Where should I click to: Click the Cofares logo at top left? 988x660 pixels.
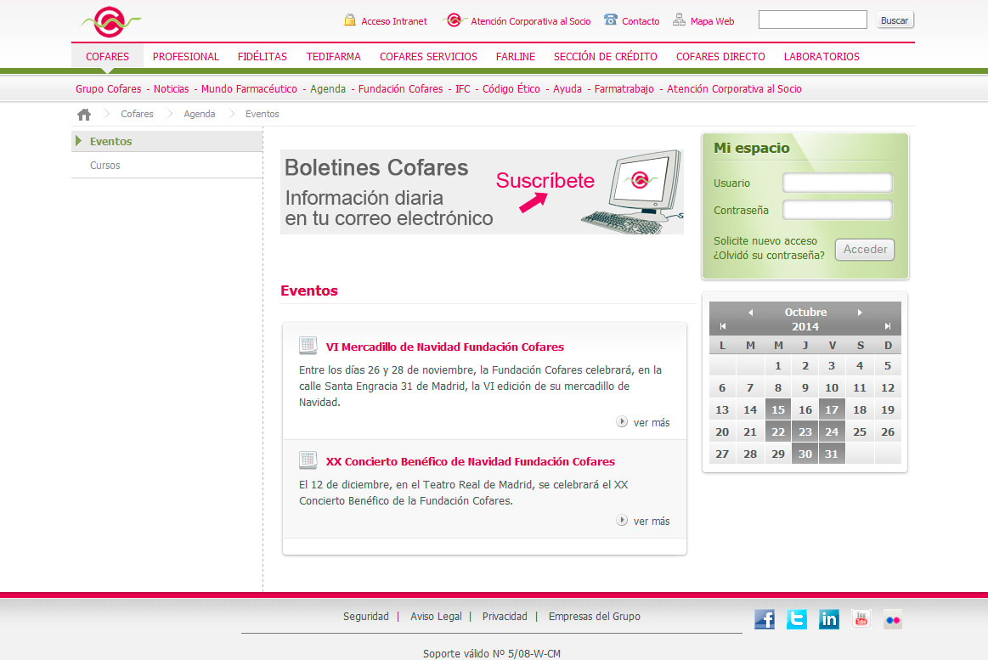(109, 23)
